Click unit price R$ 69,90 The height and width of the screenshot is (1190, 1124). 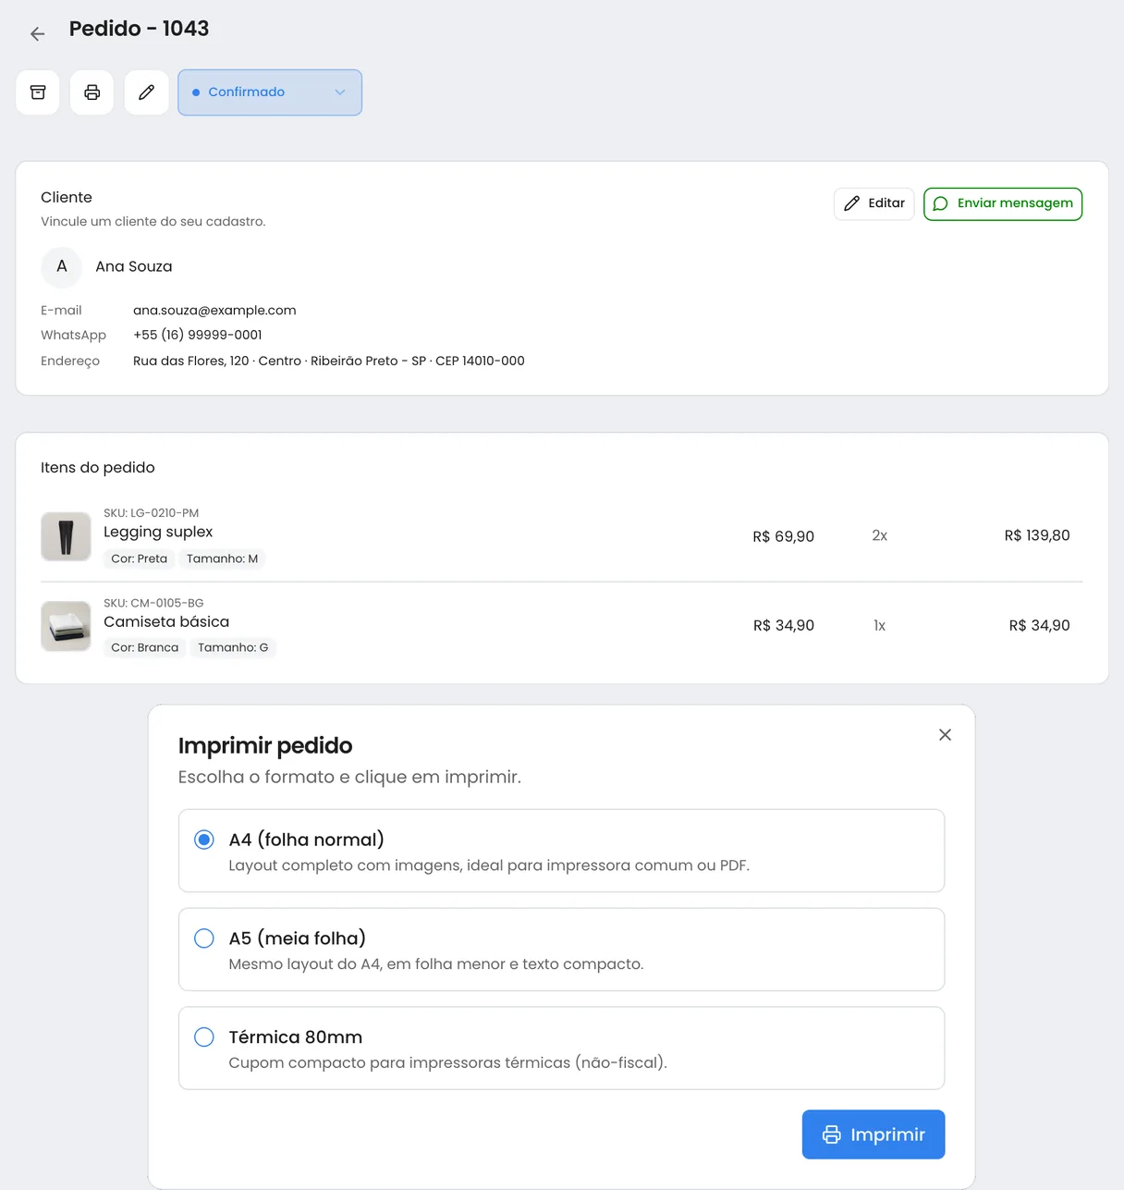coord(784,536)
